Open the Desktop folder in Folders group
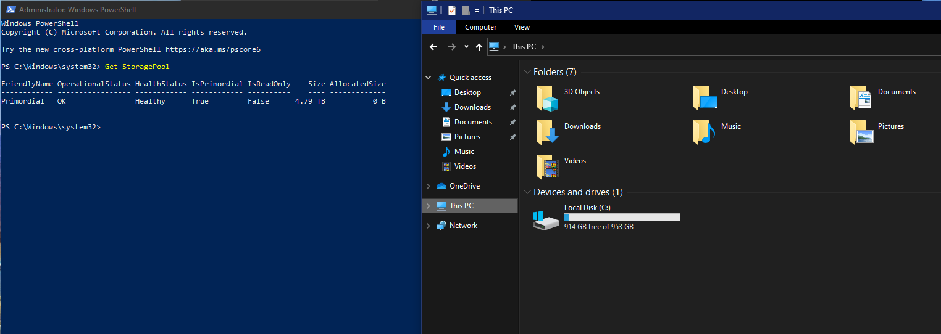Image resolution: width=941 pixels, height=334 pixels. click(705, 99)
